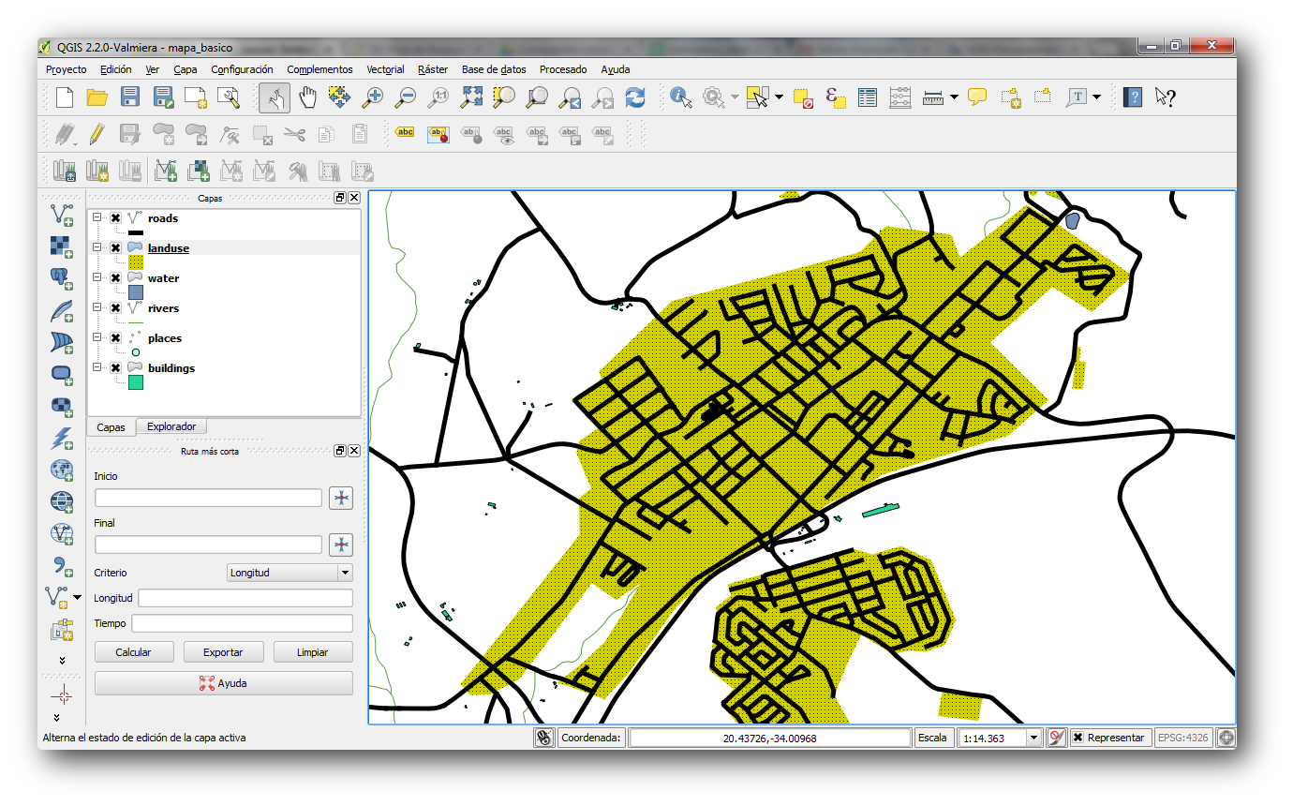This screenshot has height=806, width=1293.
Task: Click the Measure line ruler tool
Action: pyautogui.click(x=932, y=97)
